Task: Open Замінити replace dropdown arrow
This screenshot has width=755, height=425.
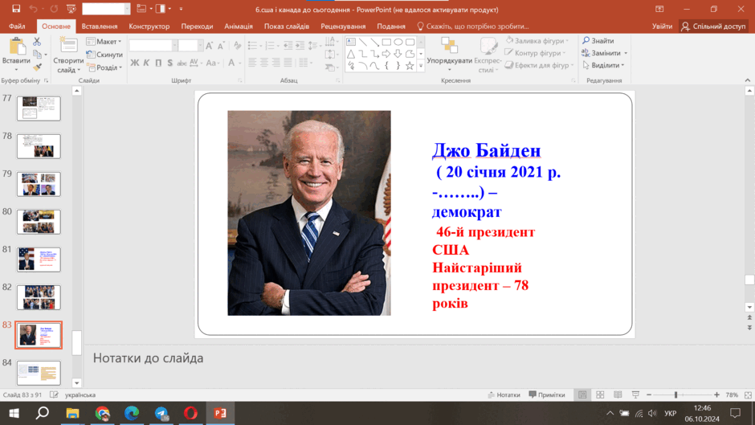Action: pyautogui.click(x=626, y=53)
